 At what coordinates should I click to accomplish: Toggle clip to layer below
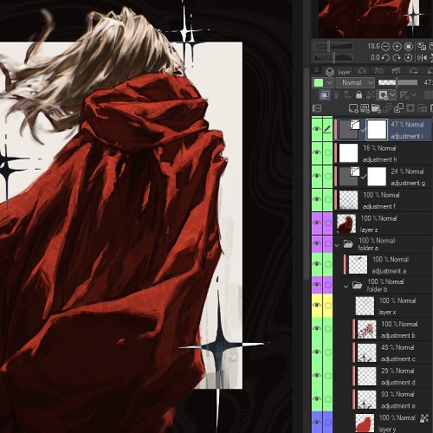coord(325,94)
